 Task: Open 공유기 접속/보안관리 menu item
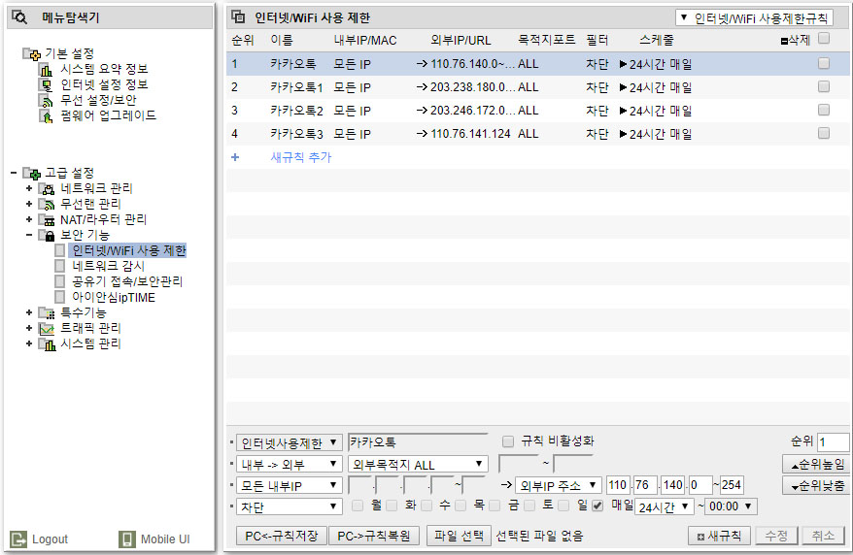pos(127,281)
